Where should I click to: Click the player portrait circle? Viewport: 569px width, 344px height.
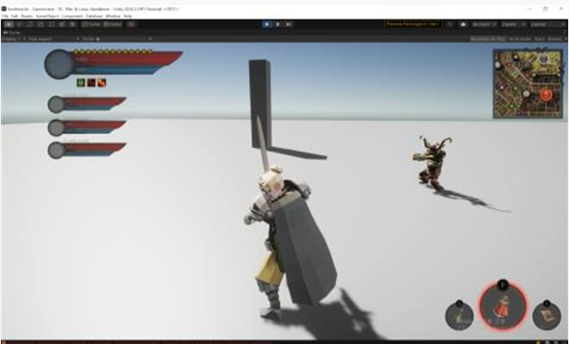coord(59,64)
